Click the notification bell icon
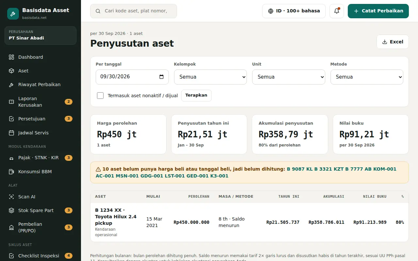The image size is (418, 261). 337,11
